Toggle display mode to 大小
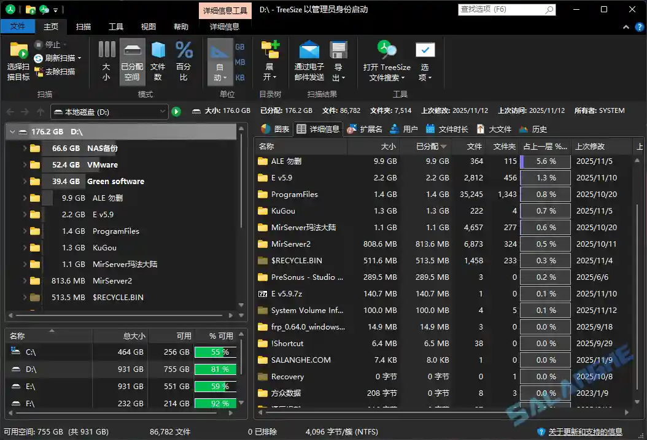 click(106, 60)
